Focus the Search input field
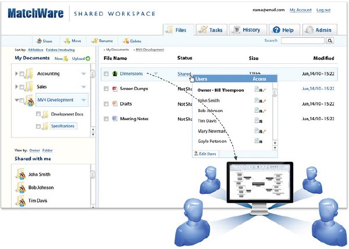Image resolution: width=349 pixels, height=249 pixels. 302,41
